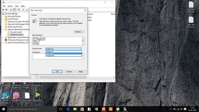Viewport: 199px width, 112px height.
Task: Click the Forward arrow in the policy toolbar
Action: tap(6, 10)
